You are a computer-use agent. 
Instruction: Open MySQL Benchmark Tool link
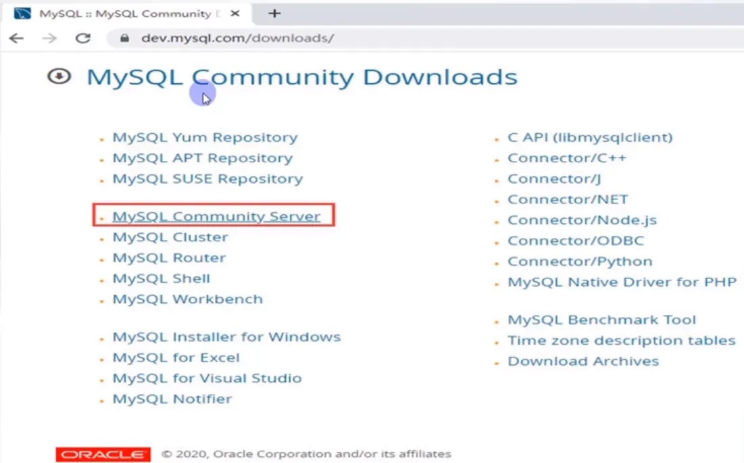click(x=601, y=320)
